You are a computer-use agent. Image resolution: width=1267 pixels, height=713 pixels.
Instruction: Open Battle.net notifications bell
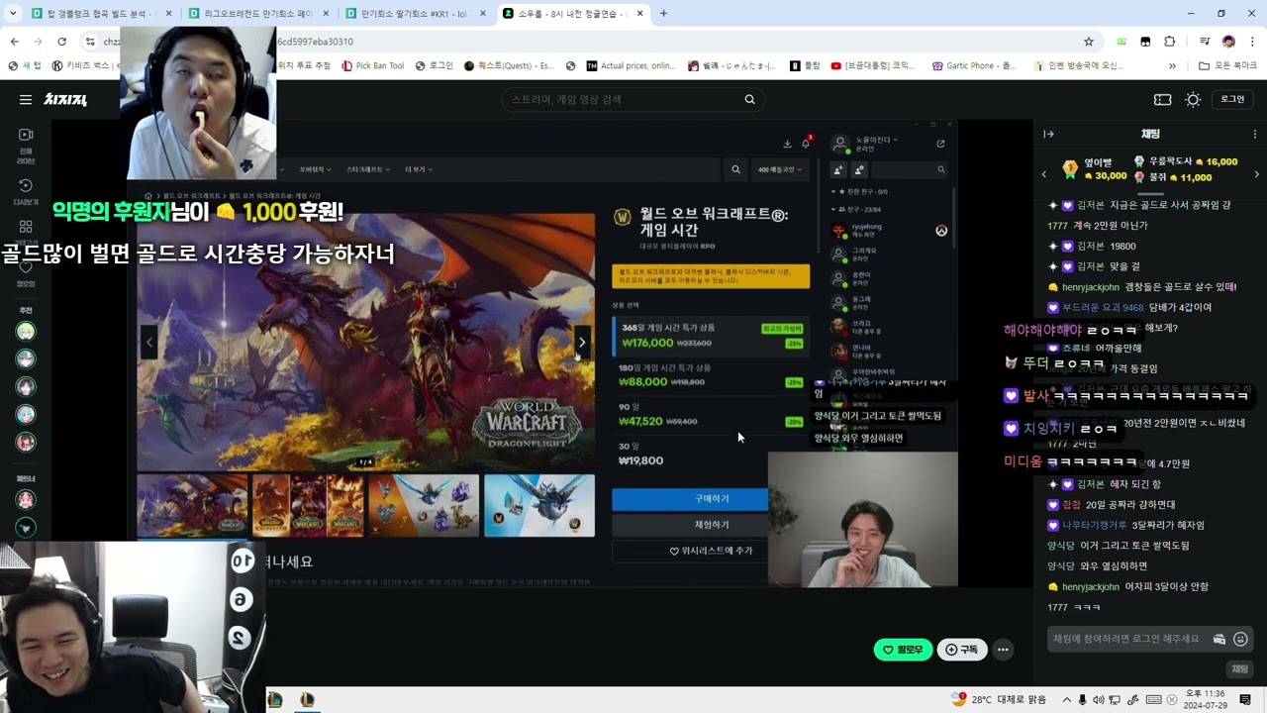click(x=806, y=144)
